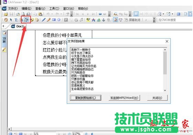Select the Hand pan tool

[x=6, y=20]
